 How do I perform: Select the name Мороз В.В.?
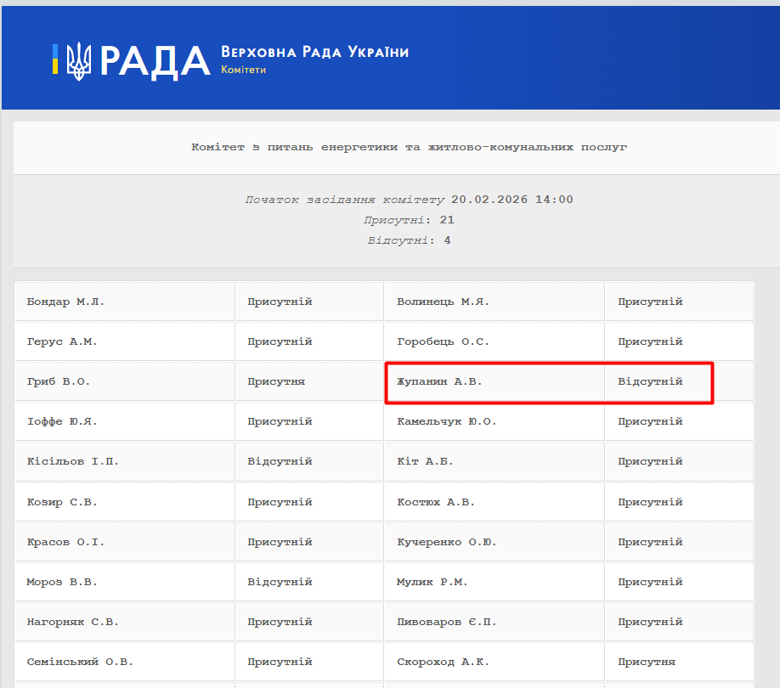(x=62, y=582)
